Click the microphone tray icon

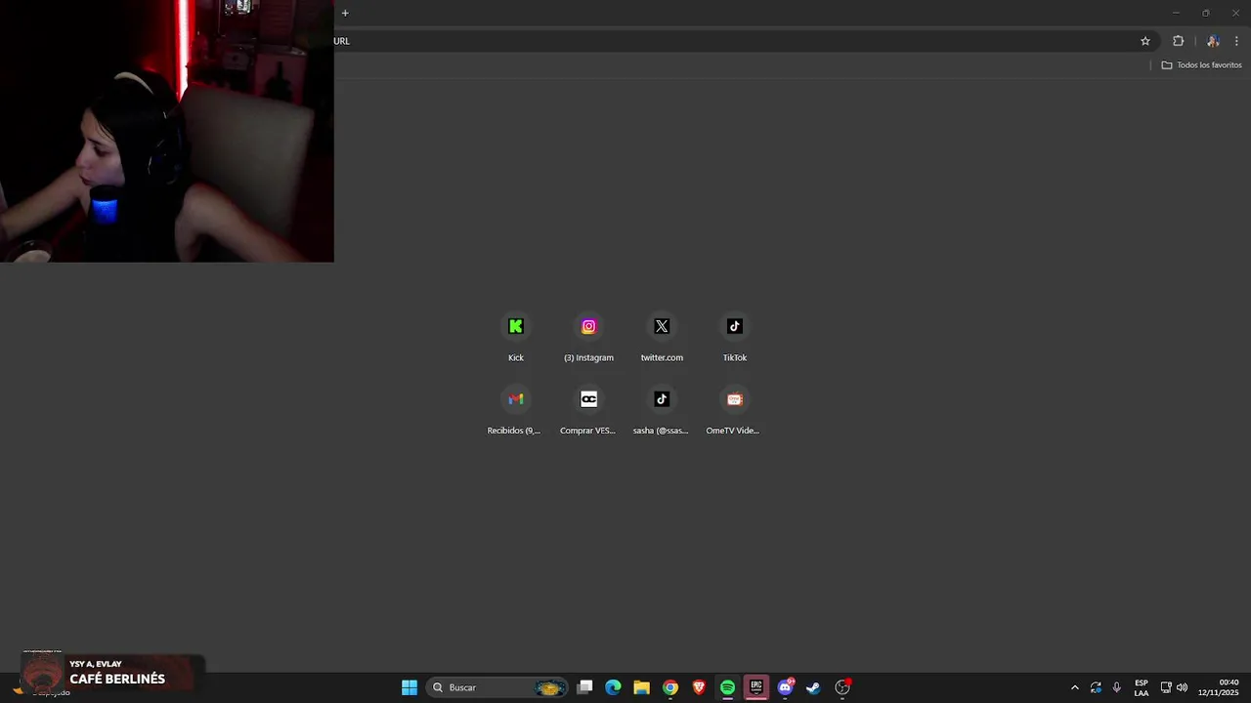pos(1117,687)
